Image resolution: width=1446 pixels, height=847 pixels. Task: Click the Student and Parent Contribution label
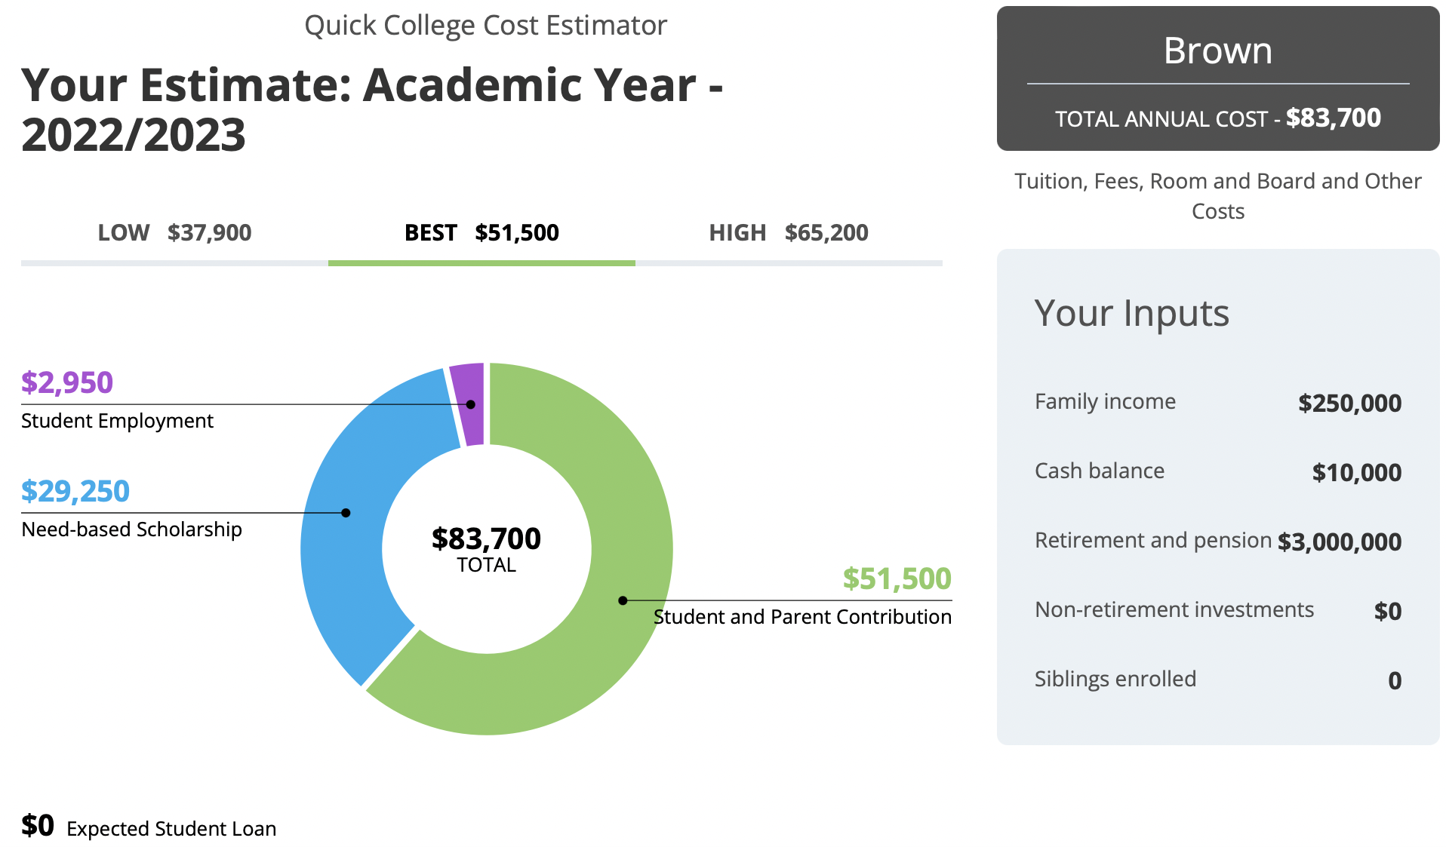click(802, 617)
